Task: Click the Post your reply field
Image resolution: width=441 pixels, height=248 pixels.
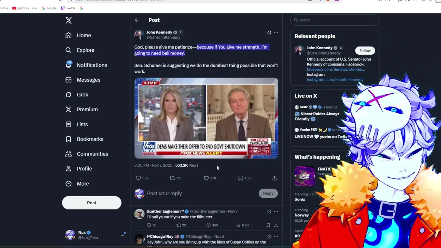Action: click(x=202, y=193)
